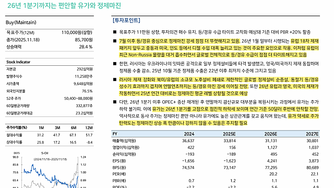Image resolution: width=334 pixels, height=188 pixels.
Task: Click 2025E net income '-189'
Action: click(x=231, y=154)
